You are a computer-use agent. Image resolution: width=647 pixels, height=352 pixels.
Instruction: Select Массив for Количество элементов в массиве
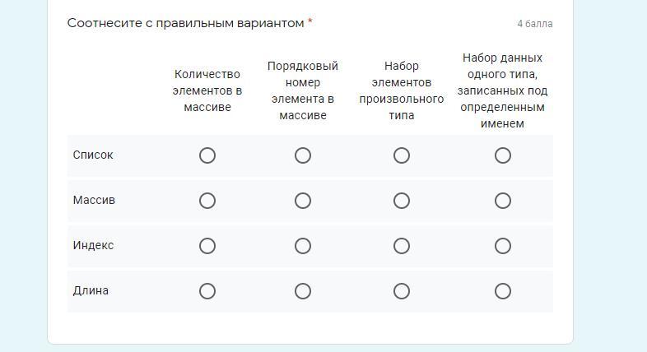tap(207, 201)
